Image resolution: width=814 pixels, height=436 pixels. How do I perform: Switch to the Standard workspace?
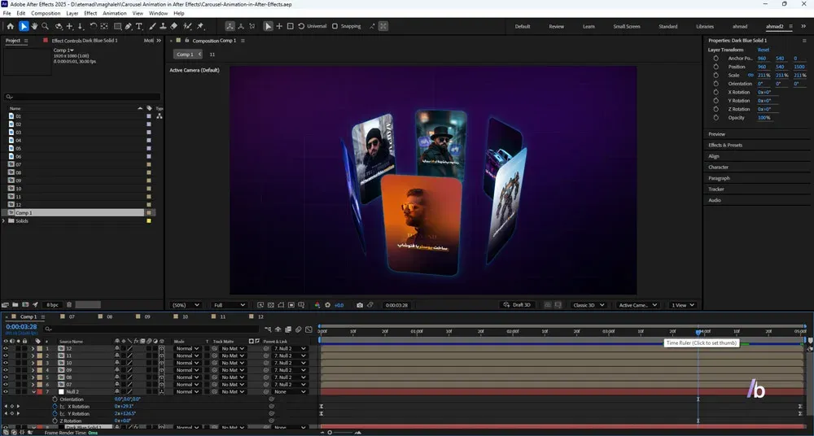667,27
